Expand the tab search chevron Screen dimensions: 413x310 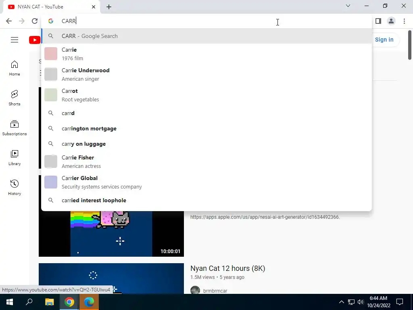348,6
